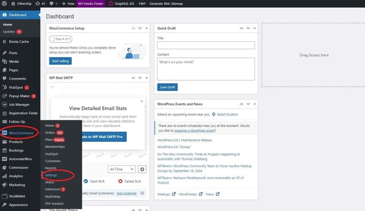Collapse the Quick Draft widget
The width and height of the screenshot is (365, 211).
coord(255,28)
